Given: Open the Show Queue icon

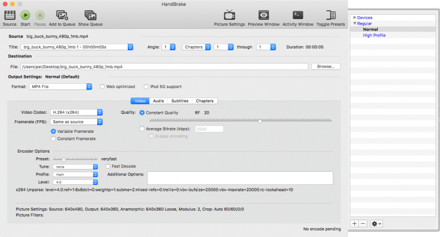Looking at the screenshot, I should click(91, 15).
